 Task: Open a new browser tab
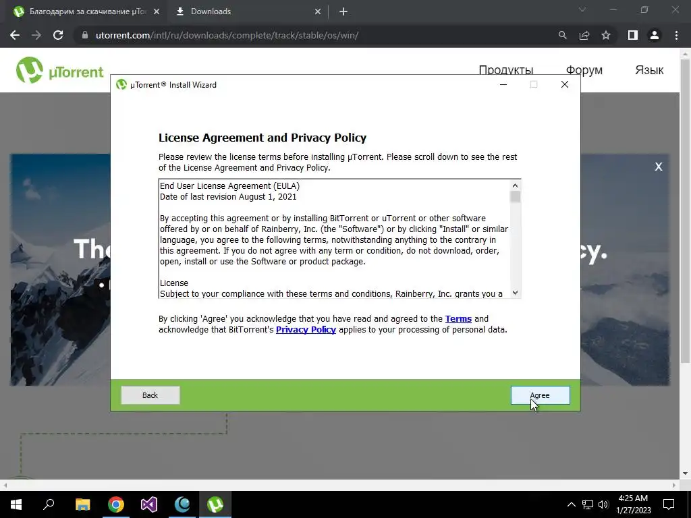[x=343, y=11]
